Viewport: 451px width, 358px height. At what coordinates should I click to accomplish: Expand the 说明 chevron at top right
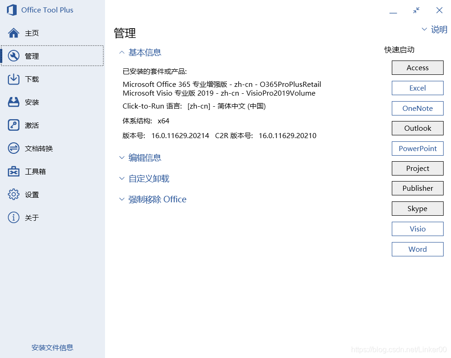point(424,29)
